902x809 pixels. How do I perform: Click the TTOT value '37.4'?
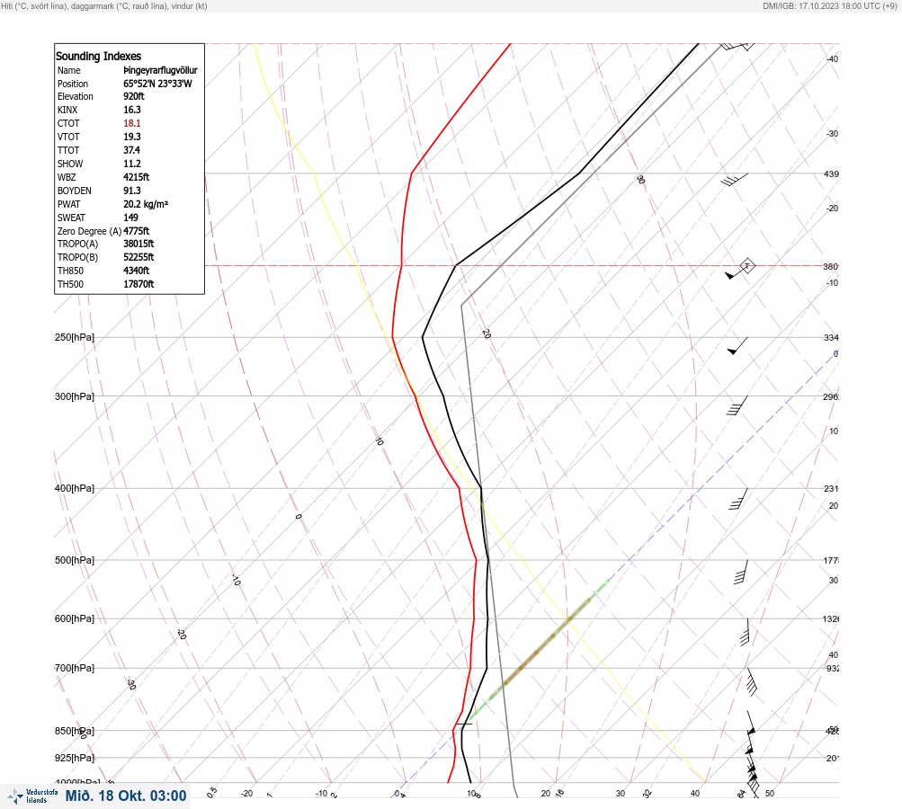131,150
